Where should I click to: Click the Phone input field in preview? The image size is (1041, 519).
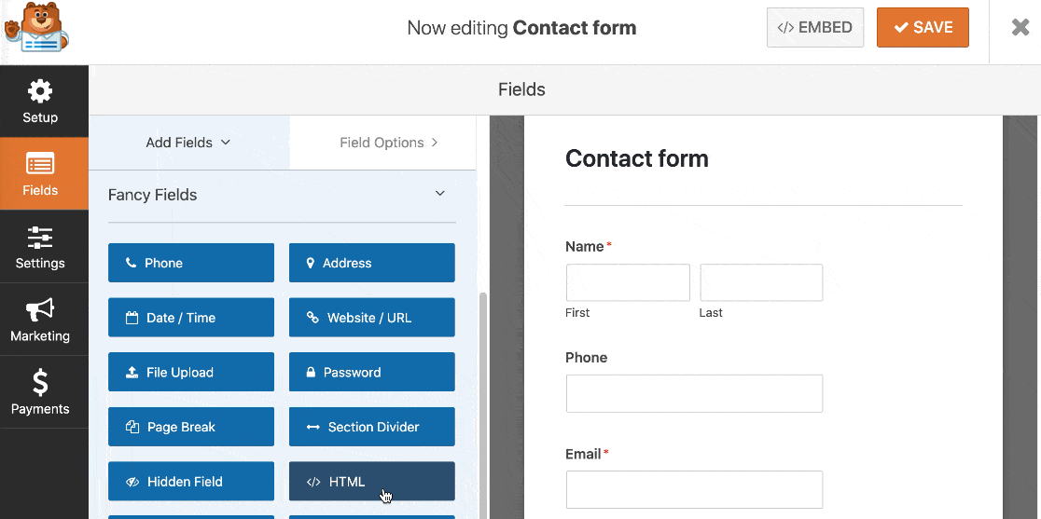point(694,394)
